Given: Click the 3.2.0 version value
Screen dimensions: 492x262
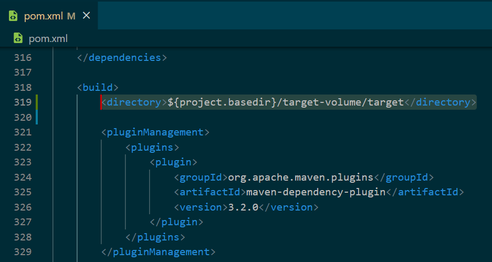Looking at the screenshot, I should coord(243,207).
